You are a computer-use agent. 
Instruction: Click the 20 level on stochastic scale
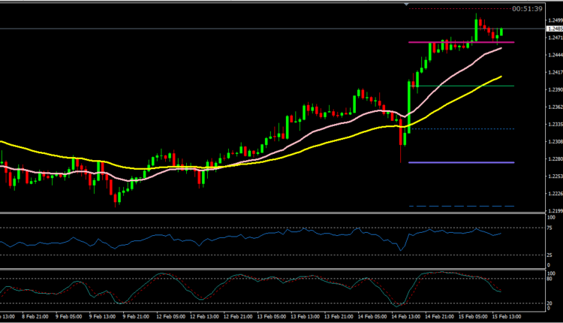(x=549, y=303)
